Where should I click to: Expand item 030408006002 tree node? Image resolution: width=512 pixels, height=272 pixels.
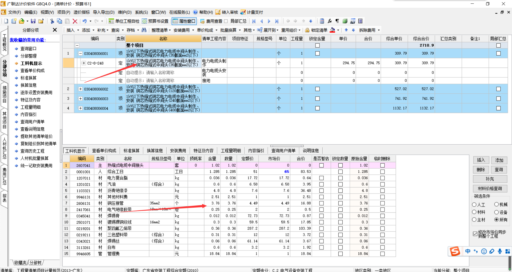click(80, 89)
